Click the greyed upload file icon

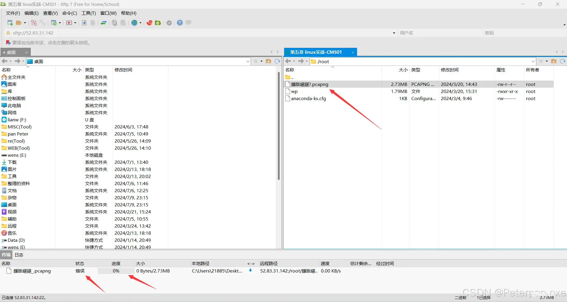(93, 23)
